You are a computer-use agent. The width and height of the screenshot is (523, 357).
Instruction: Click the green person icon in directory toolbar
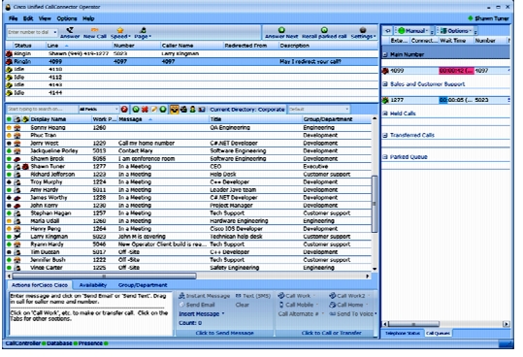click(192, 110)
